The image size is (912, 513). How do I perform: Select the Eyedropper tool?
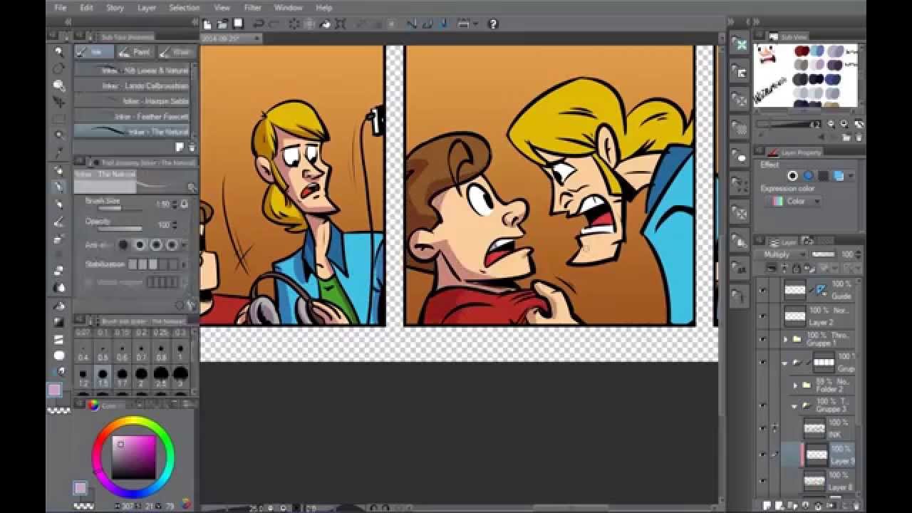(x=59, y=153)
